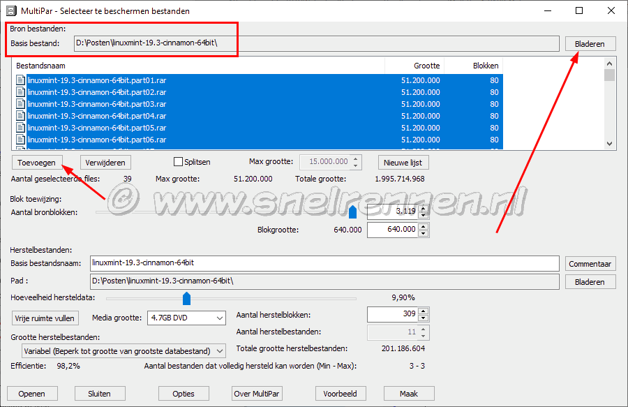Click Totale grootte herstelbestanden value 201.186.604
The width and height of the screenshot is (628, 407).
(x=403, y=348)
